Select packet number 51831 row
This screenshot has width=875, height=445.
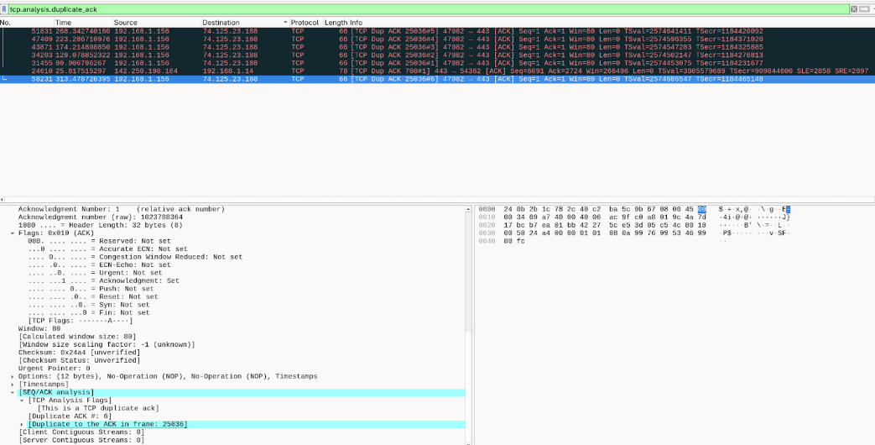(x=438, y=31)
